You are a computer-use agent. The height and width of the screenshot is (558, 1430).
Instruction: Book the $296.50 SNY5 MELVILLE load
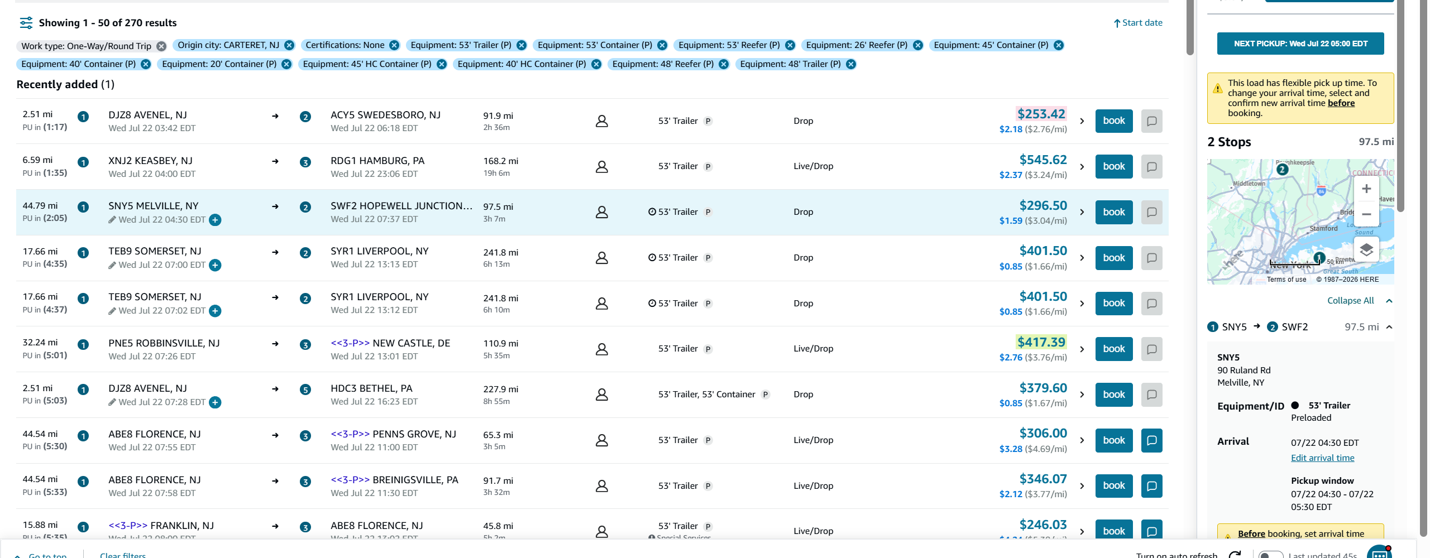pyautogui.click(x=1113, y=212)
